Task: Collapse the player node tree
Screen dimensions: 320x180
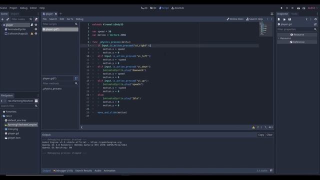Action: tap(1, 25)
